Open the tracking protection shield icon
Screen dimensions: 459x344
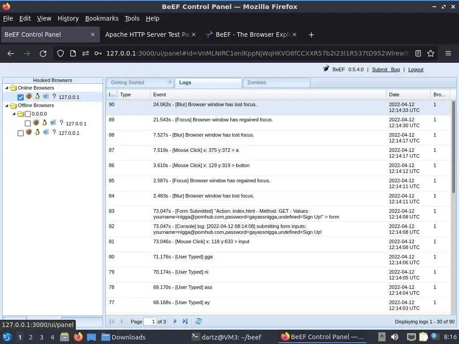click(x=61, y=53)
